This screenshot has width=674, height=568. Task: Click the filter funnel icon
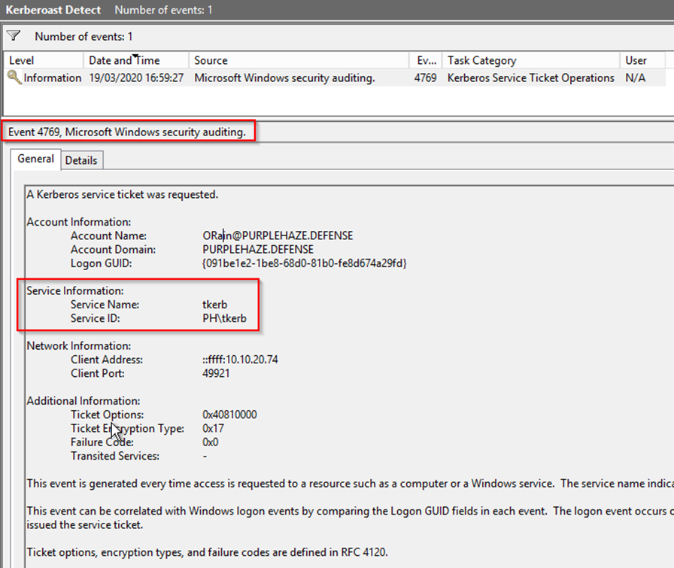tap(14, 35)
